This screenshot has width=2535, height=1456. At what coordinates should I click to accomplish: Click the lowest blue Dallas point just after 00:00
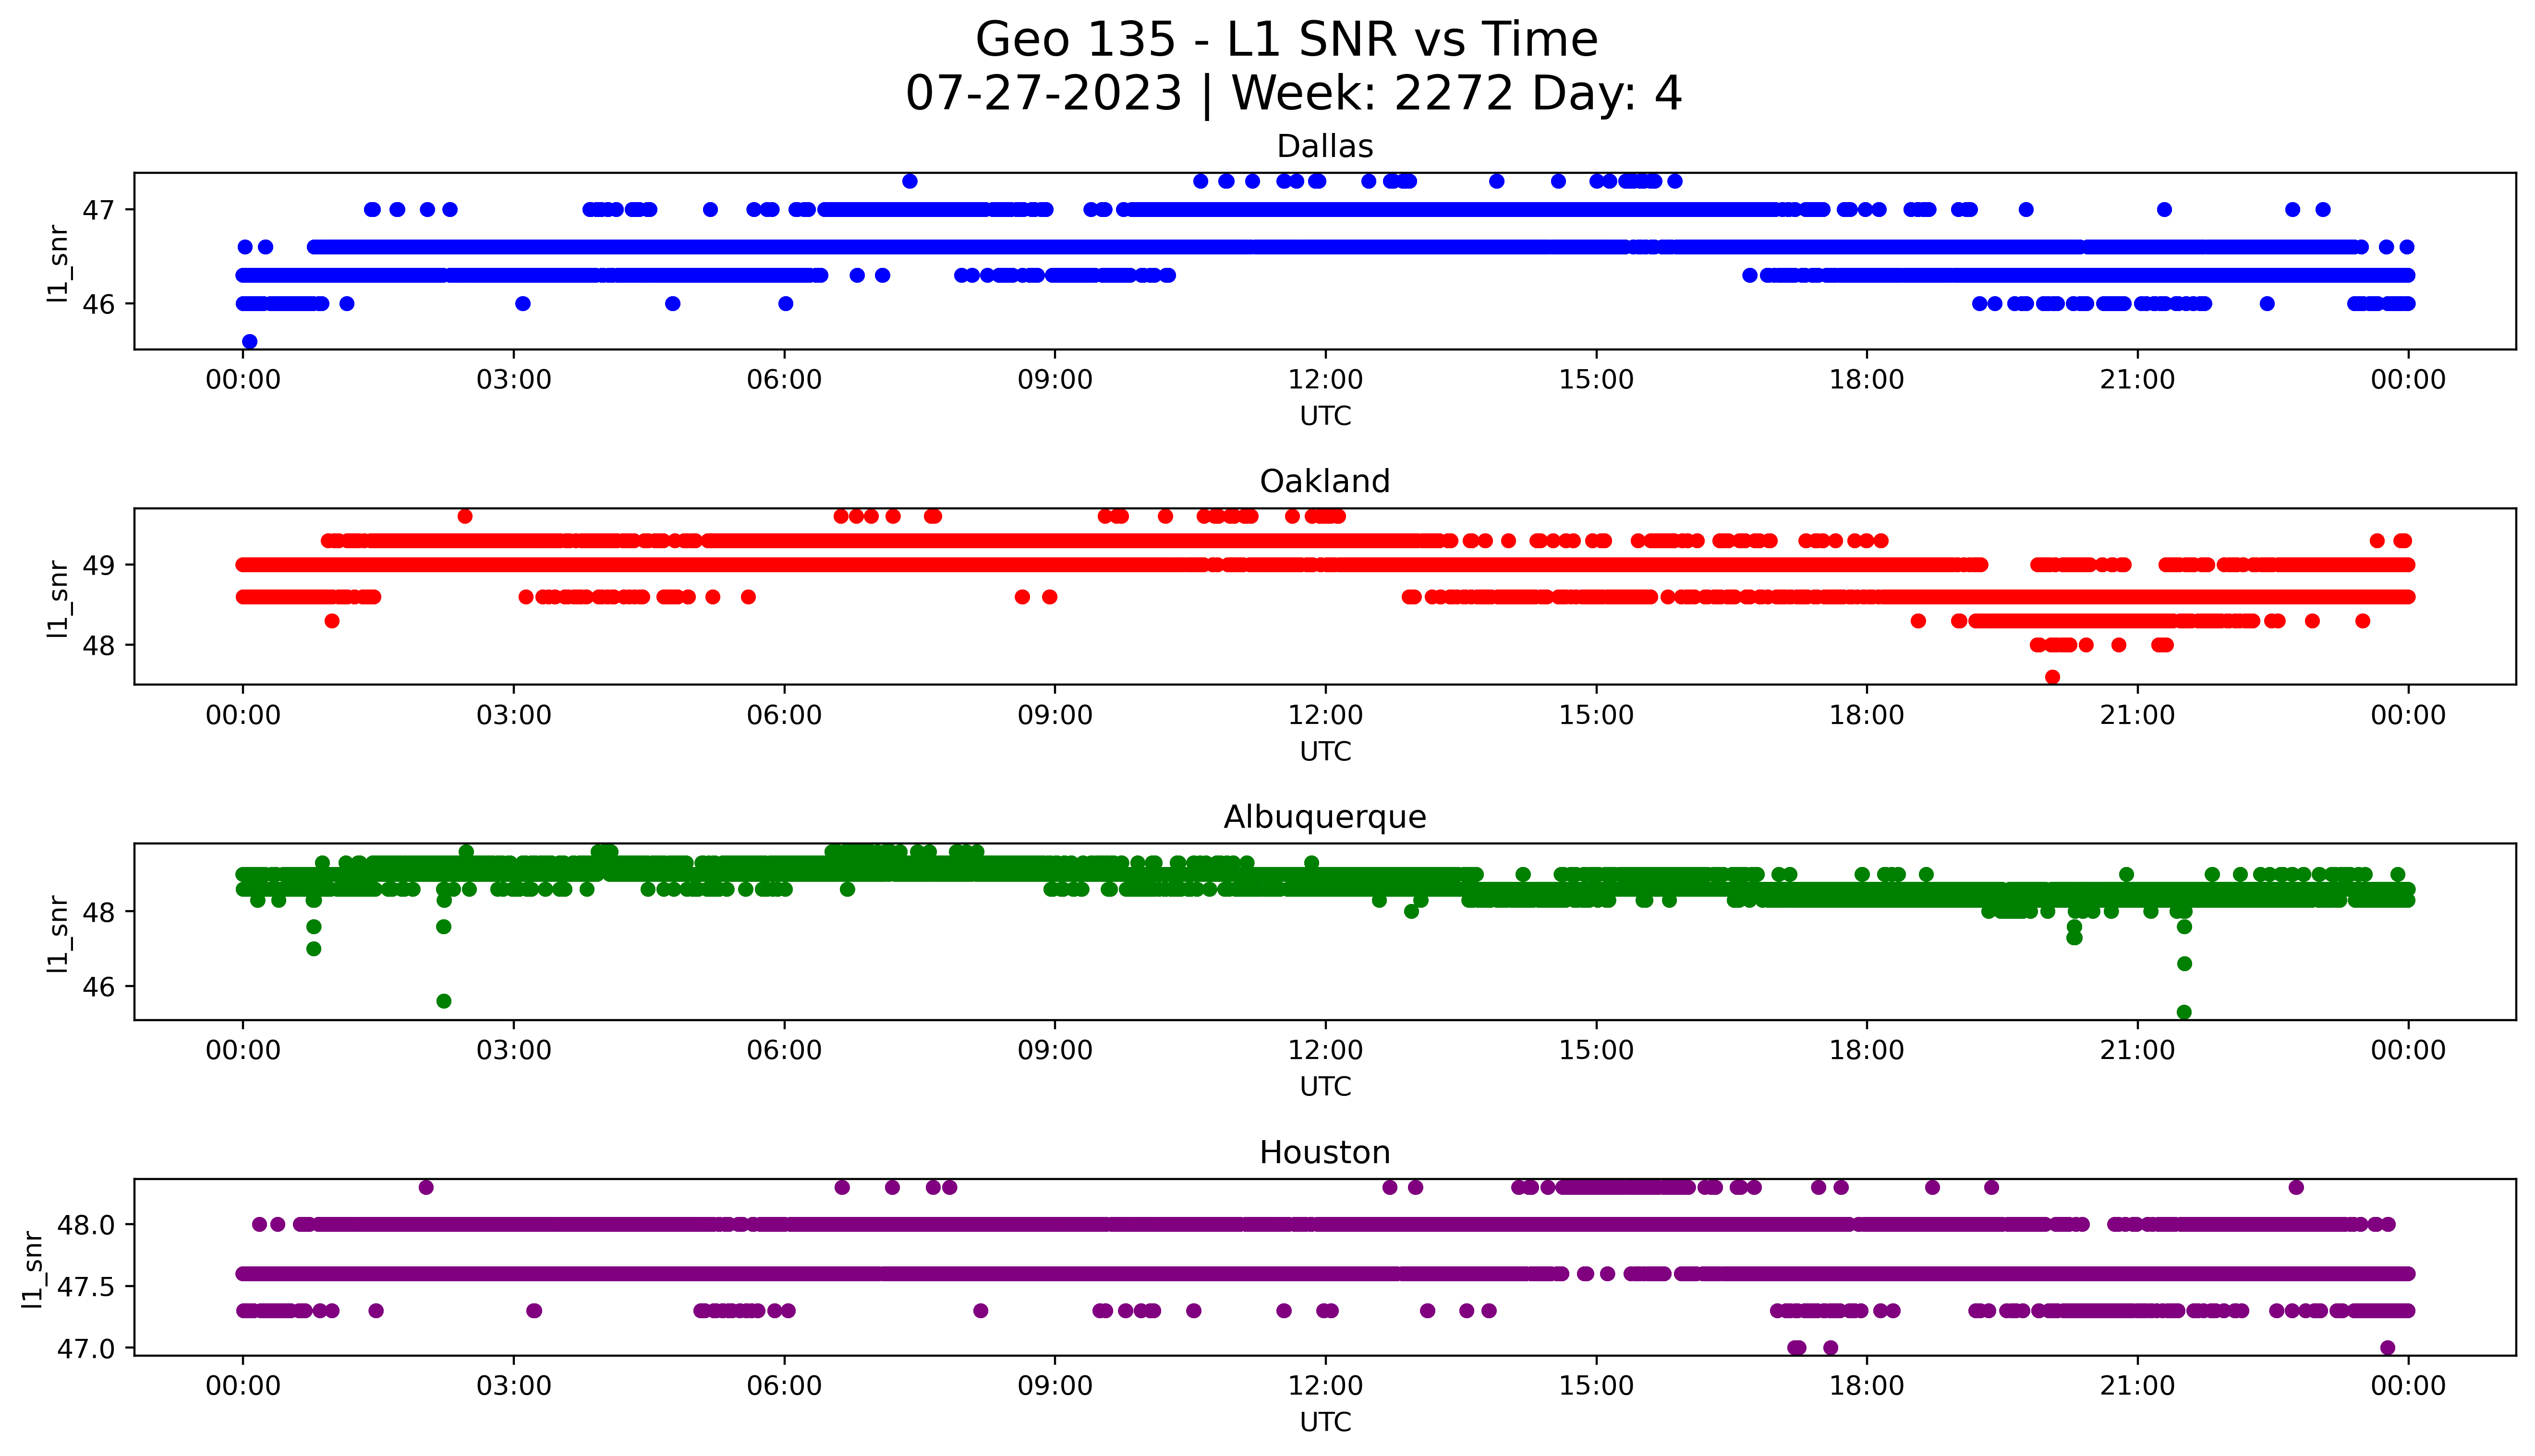tap(250, 342)
